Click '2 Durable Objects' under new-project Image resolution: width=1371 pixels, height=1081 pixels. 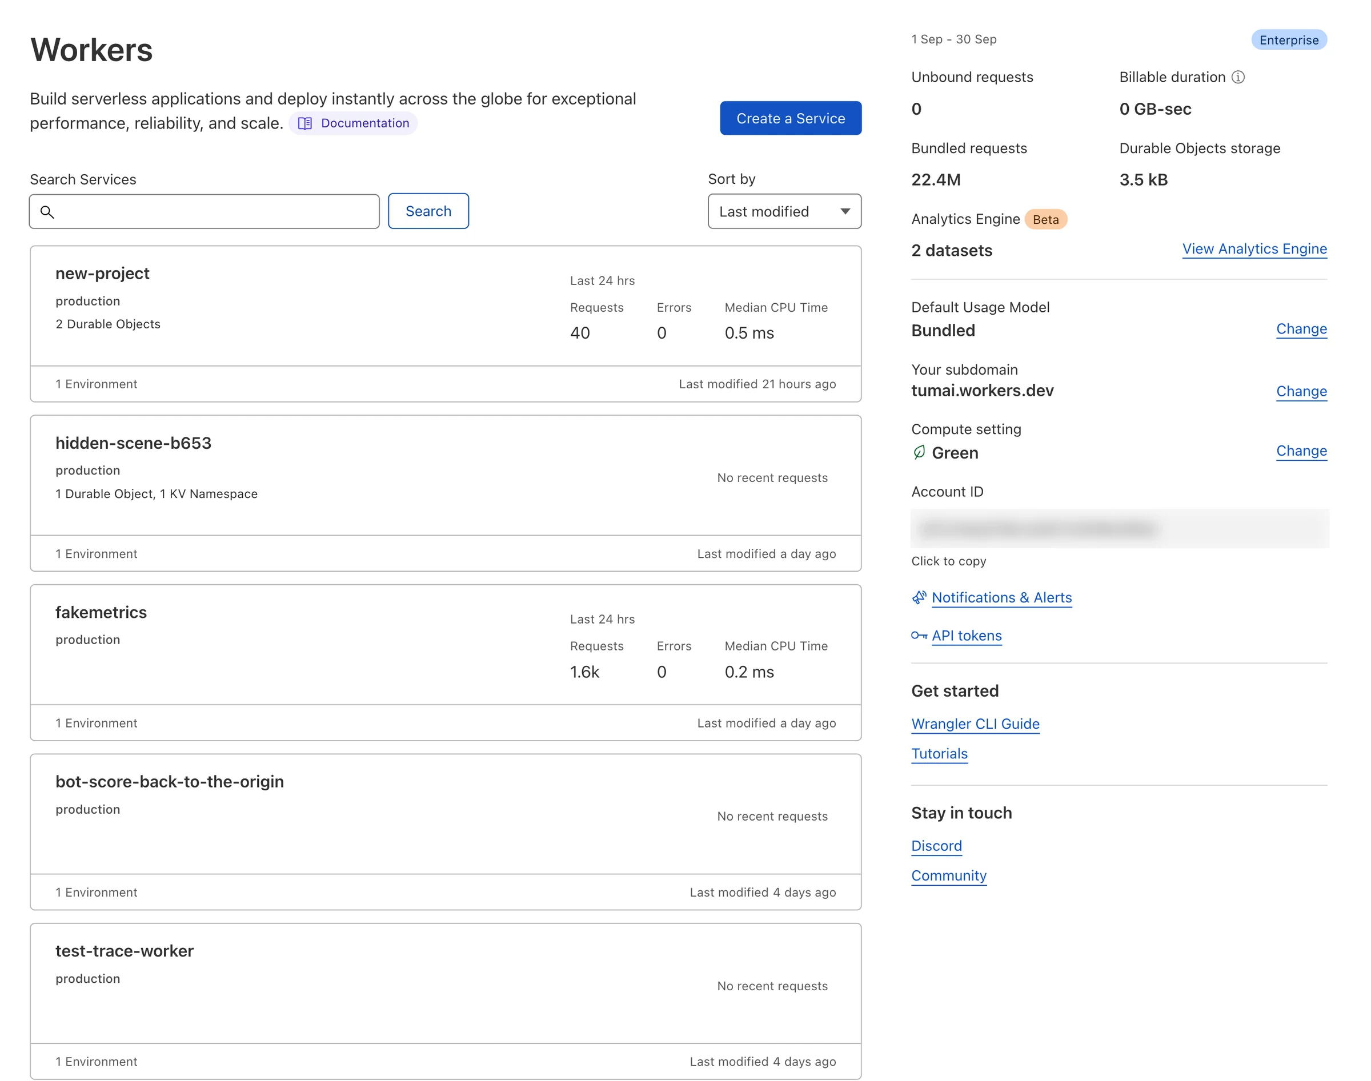click(x=108, y=324)
